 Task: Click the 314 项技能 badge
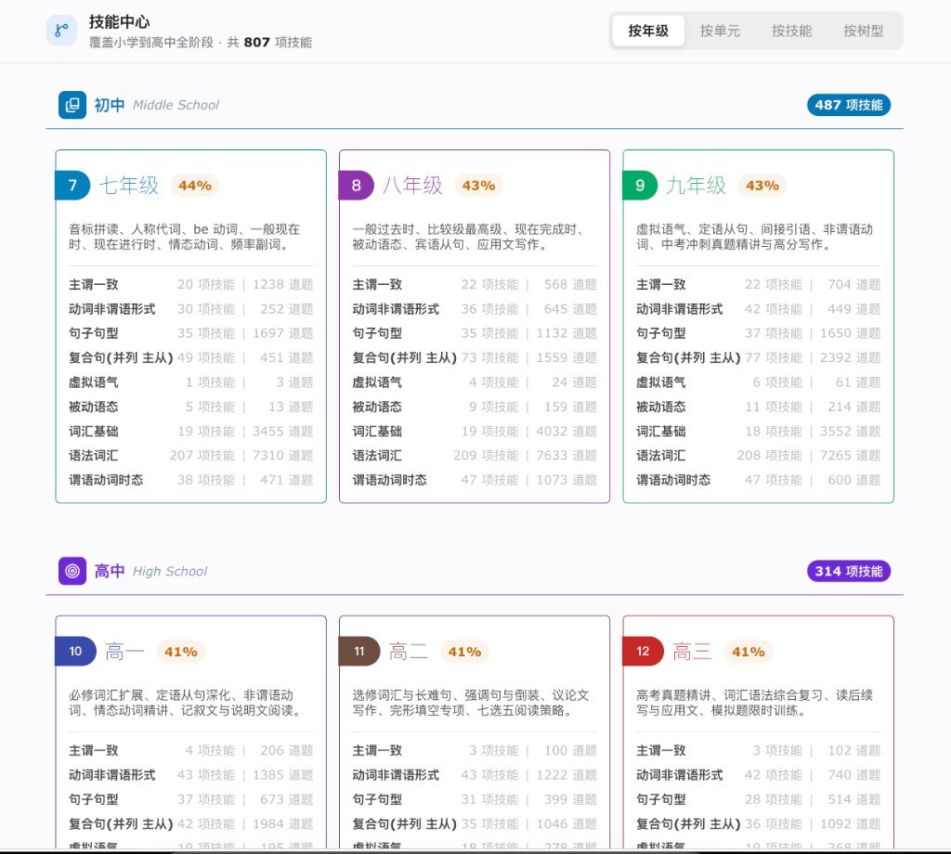849,571
